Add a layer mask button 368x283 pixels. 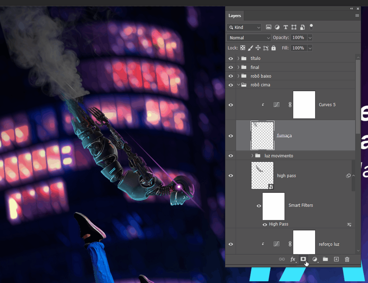(x=303, y=259)
